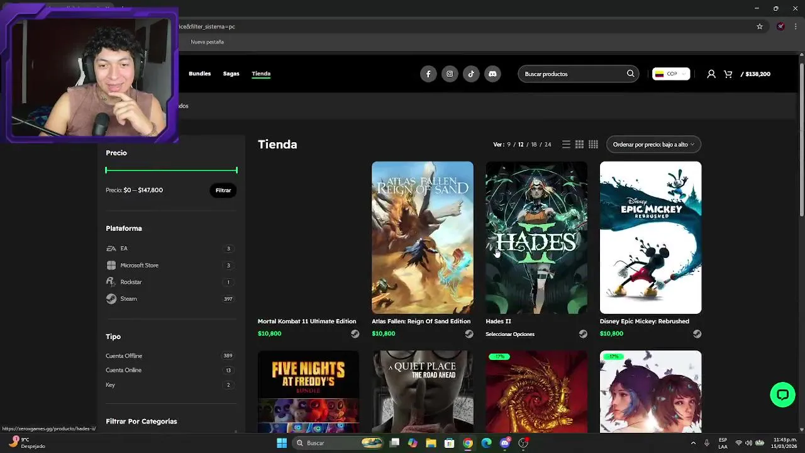This screenshot has width=805, height=453.
Task: Open clock and date in taskbar
Action: point(786,443)
